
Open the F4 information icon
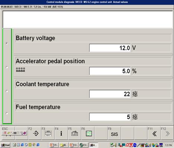(x=61, y=133)
